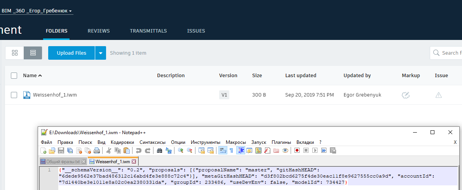Tick select-all checkbox in table header
The image size is (462, 190).
click(x=14, y=76)
